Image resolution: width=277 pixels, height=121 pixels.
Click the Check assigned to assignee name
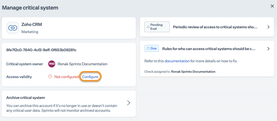pyautogui.click(x=193, y=72)
